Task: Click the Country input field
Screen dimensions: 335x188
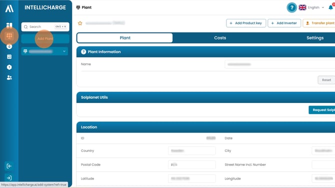Action: pos(192,151)
